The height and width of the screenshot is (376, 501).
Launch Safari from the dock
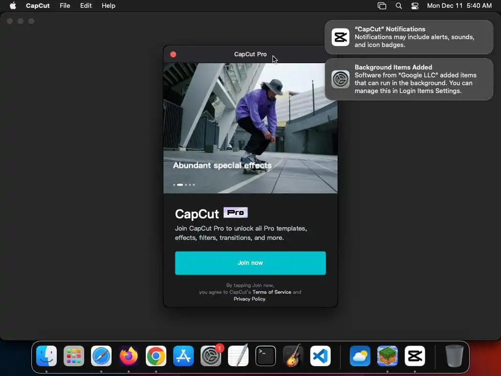pyautogui.click(x=101, y=356)
